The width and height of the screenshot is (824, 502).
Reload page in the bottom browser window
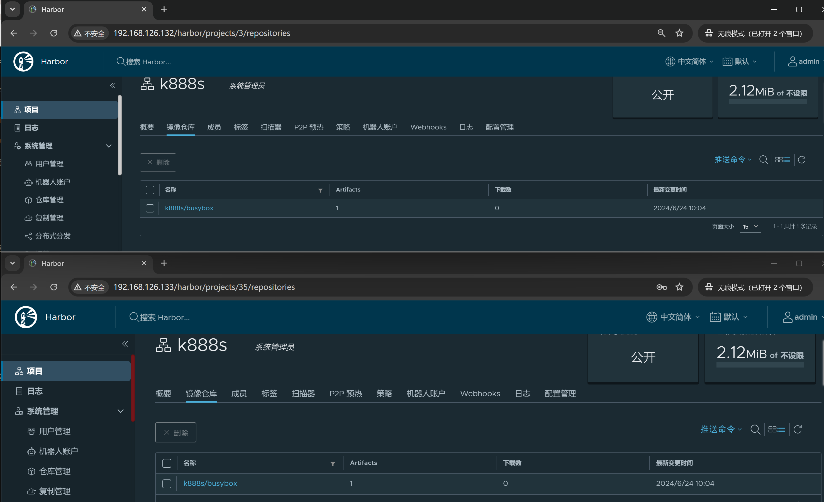point(54,287)
